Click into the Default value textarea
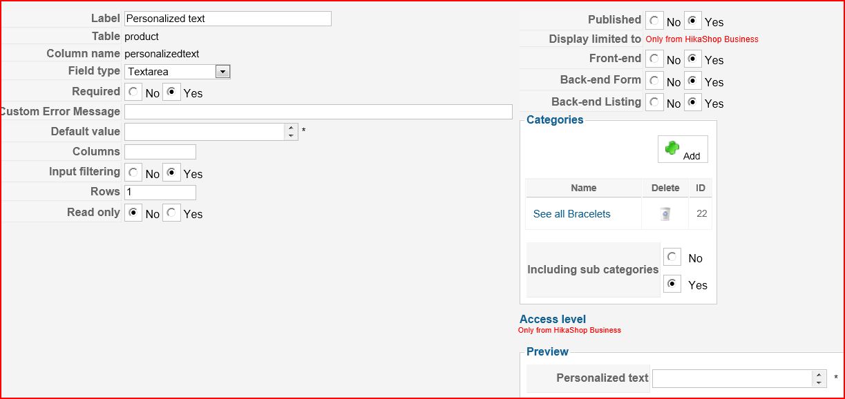The image size is (845, 399). click(205, 132)
